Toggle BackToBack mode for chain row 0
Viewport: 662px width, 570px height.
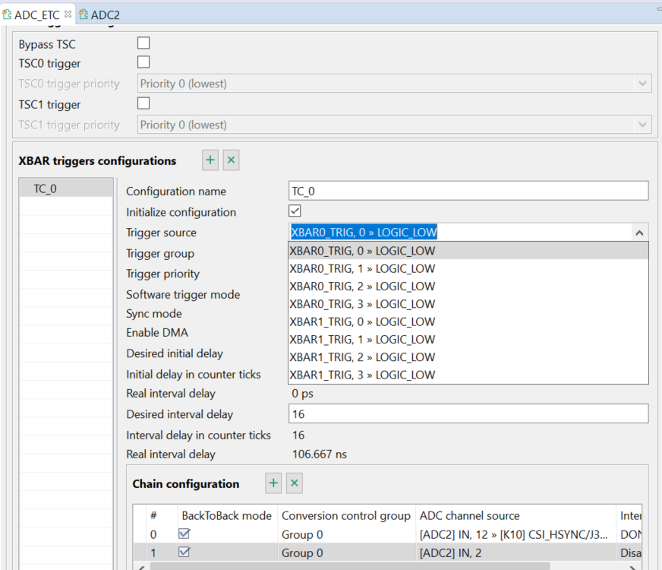click(x=184, y=534)
